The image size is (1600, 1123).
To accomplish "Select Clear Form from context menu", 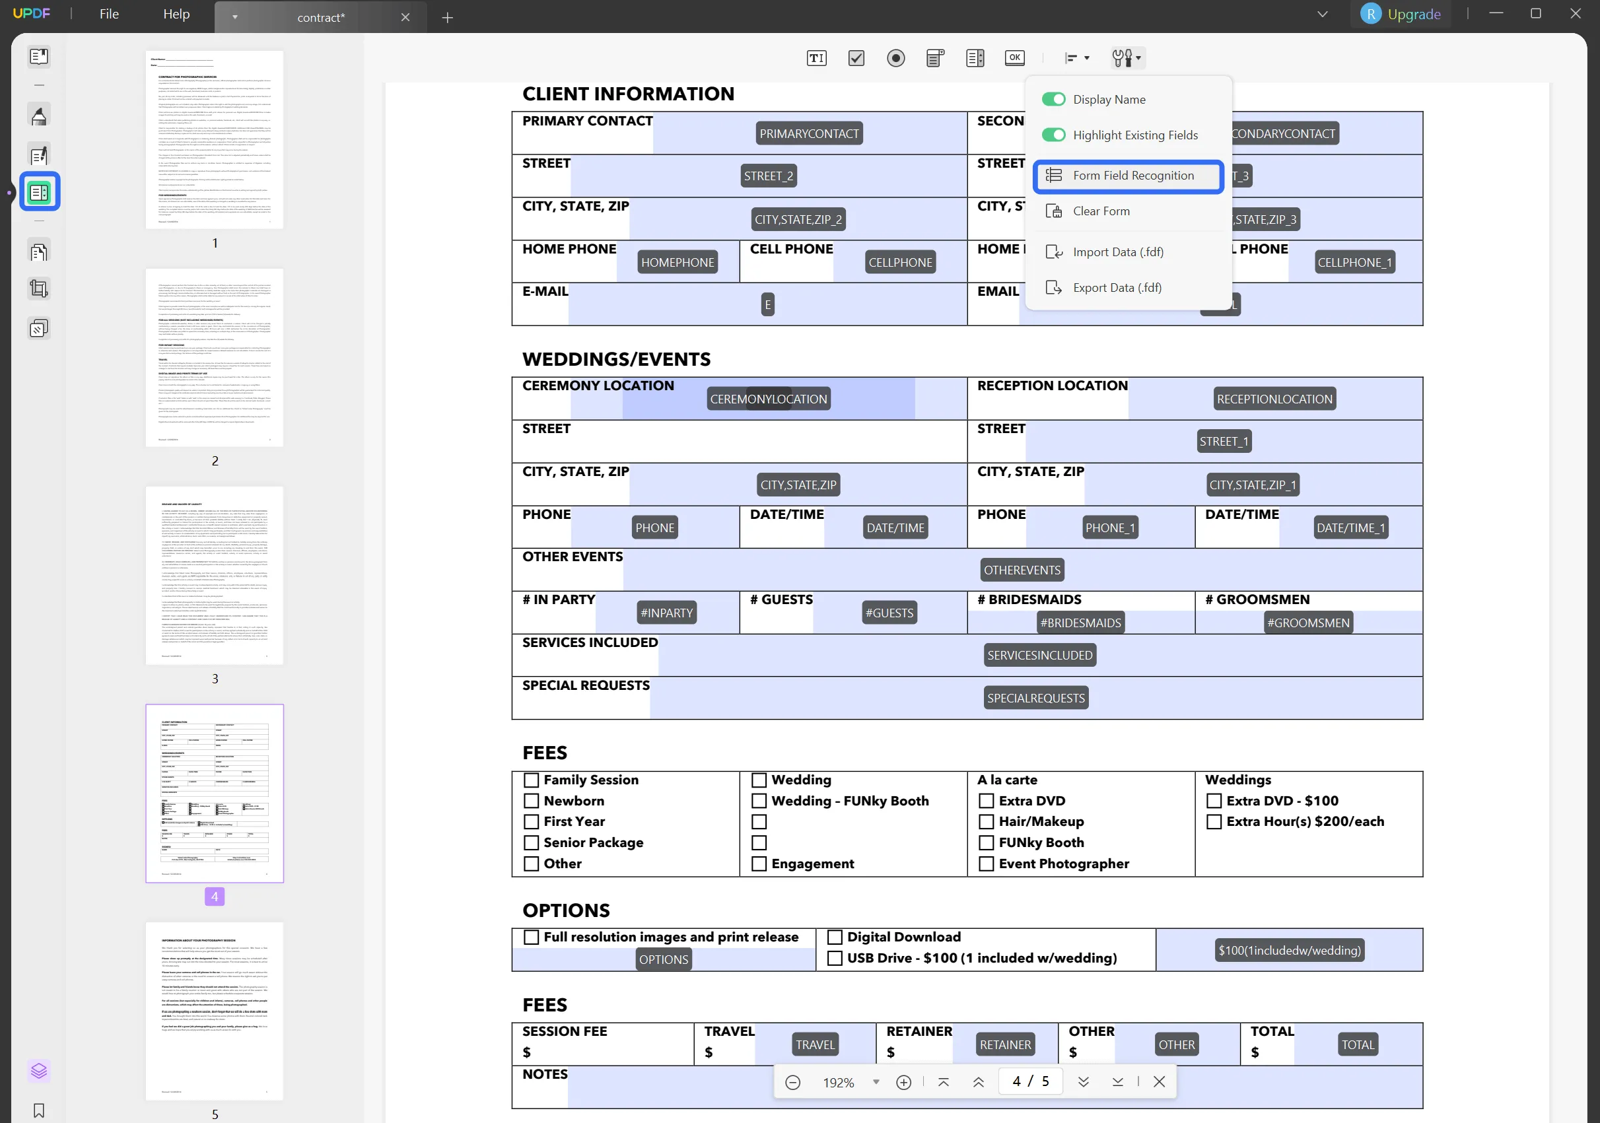I will coord(1101,210).
